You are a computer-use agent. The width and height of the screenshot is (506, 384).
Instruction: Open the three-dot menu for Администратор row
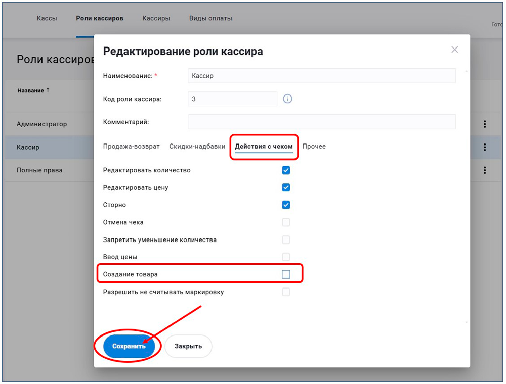click(485, 124)
